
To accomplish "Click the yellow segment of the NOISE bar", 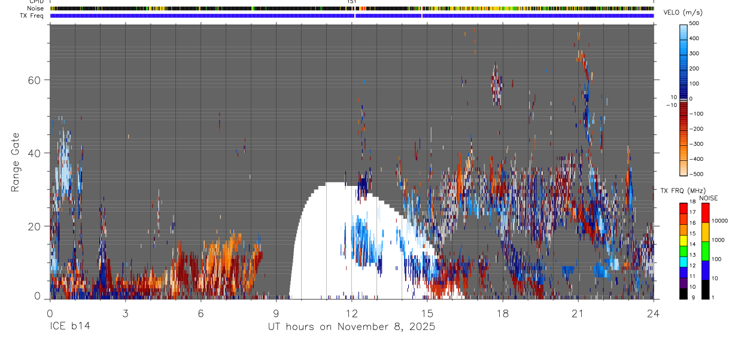I will [704, 232].
